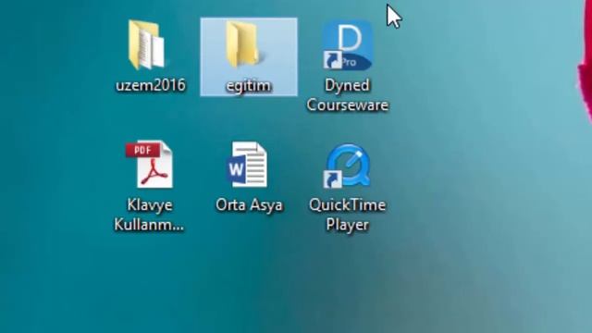The width and height of the screenshot is (592, 333).
Task: Click the "Dyned Courseware" label text
Action: [x=348, y=94]
